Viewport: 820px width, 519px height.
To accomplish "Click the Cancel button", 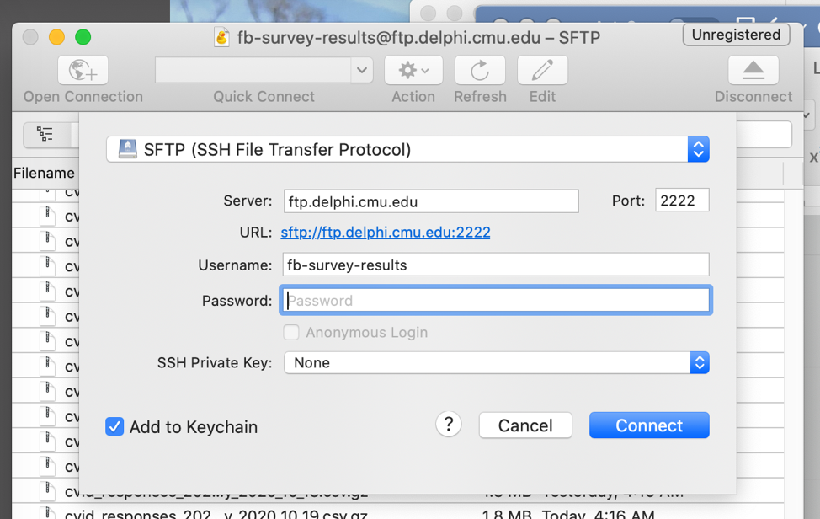I will click(525, 425).
